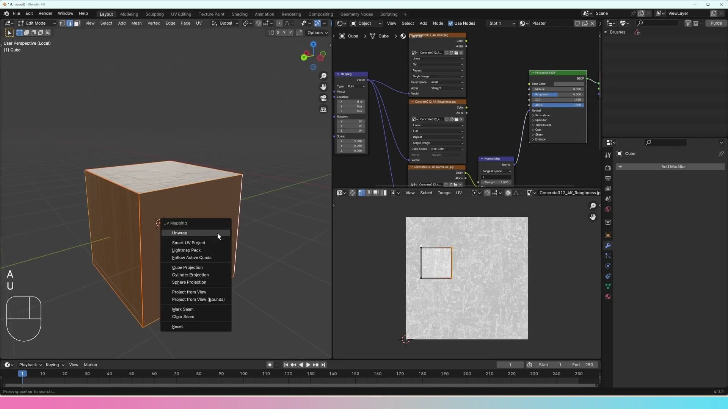
Task: Click the Add Modifier button
Action: coord(670,167)
